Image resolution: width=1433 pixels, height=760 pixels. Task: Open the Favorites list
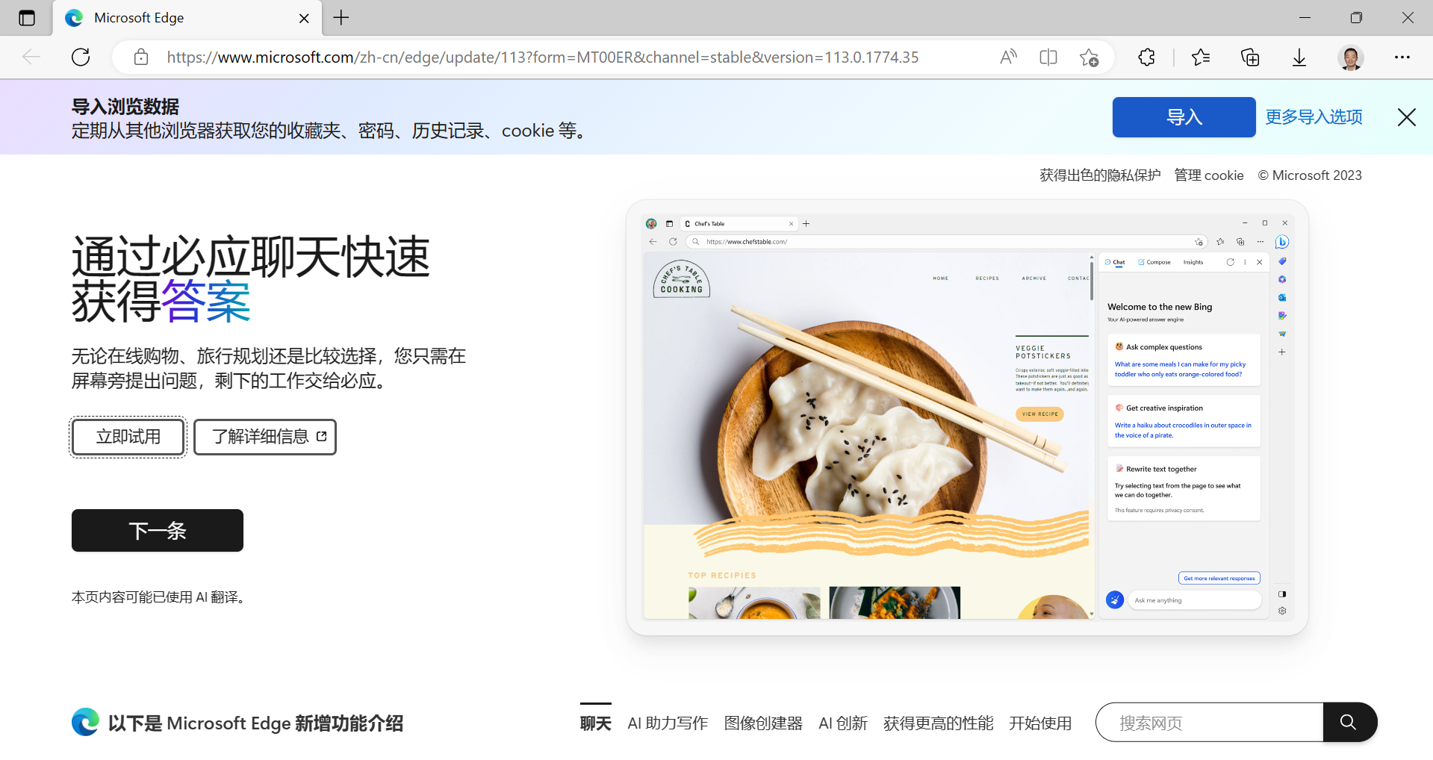point(1201,57)
